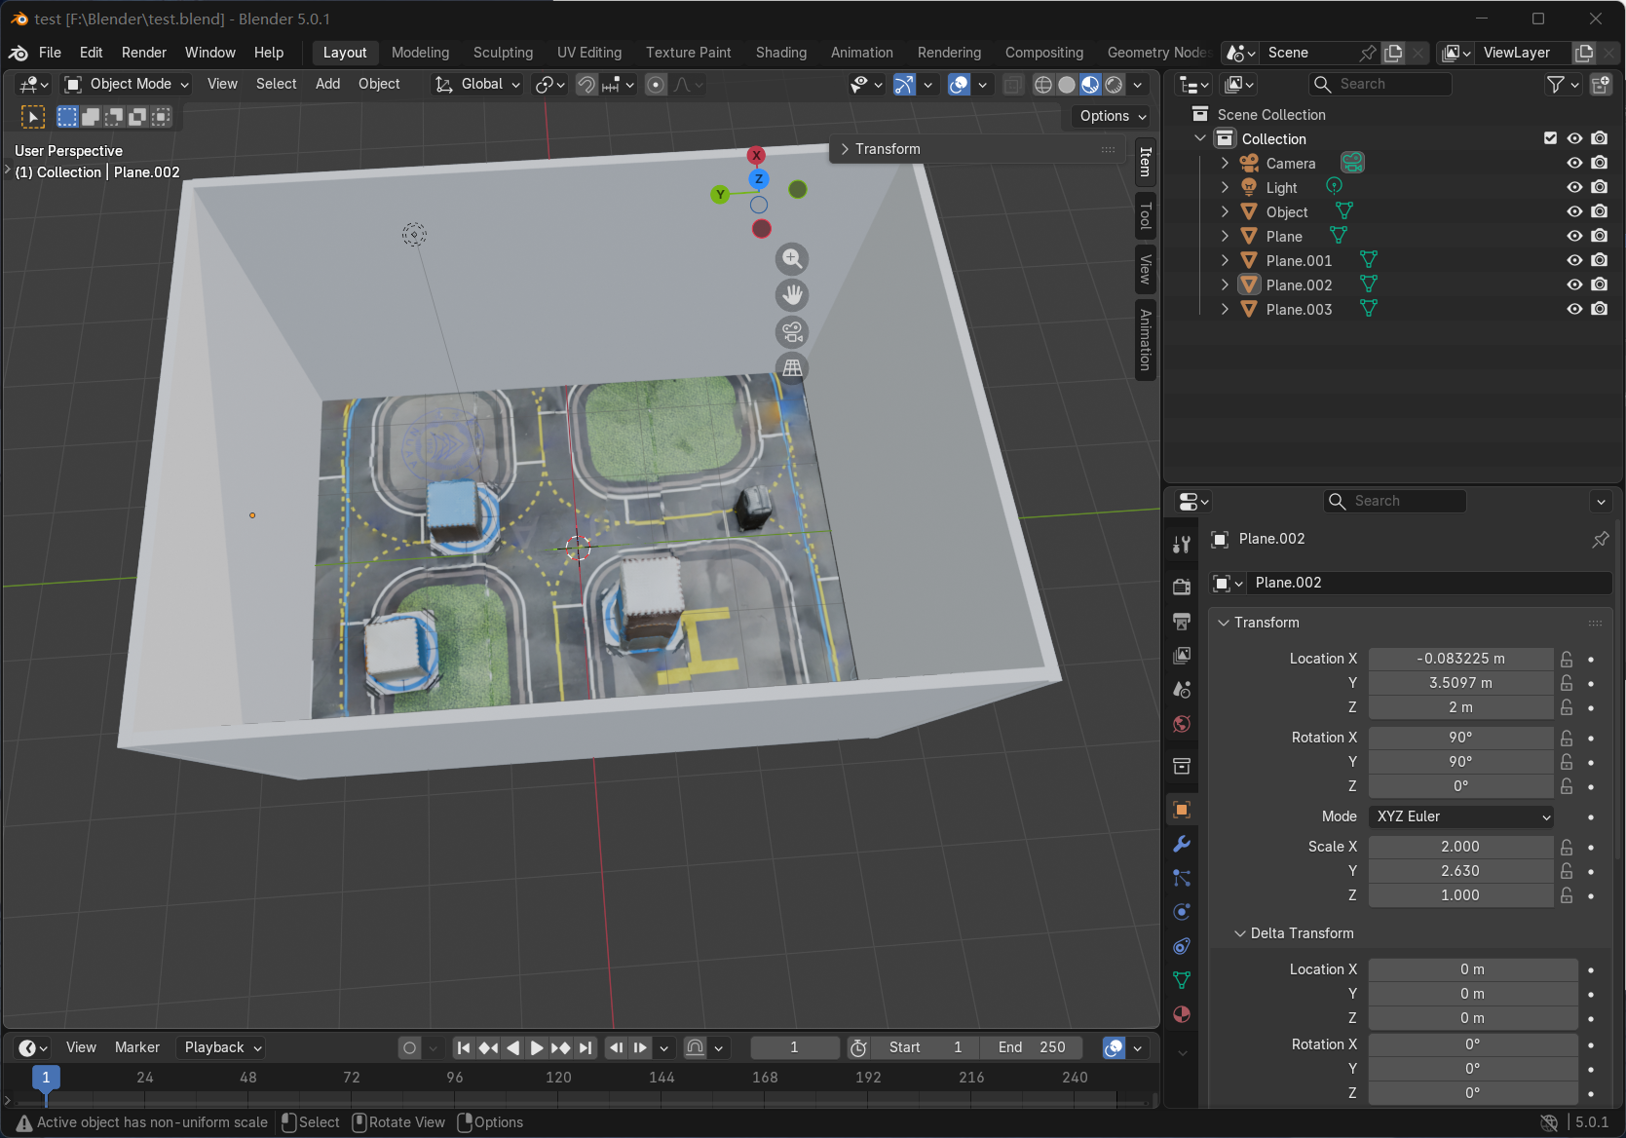Switch to the Sculpting workspace tab
Screen dimensions: 1626x1138
tap(503, 53)
